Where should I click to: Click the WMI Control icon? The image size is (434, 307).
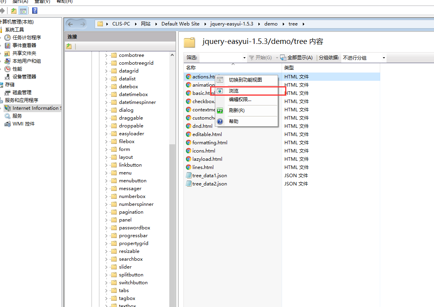click(x=7, y=124)
